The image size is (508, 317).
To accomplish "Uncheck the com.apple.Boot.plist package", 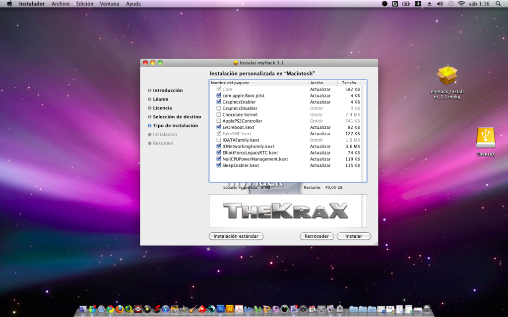I will pyautogui.click(x=219, y=96).
